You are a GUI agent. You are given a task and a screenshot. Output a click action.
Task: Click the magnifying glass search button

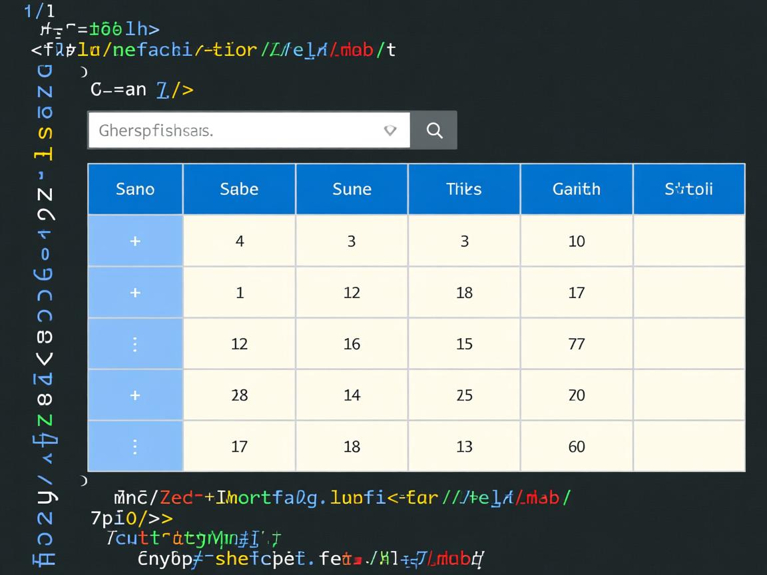pyautogui.click(x=434, y=130)
